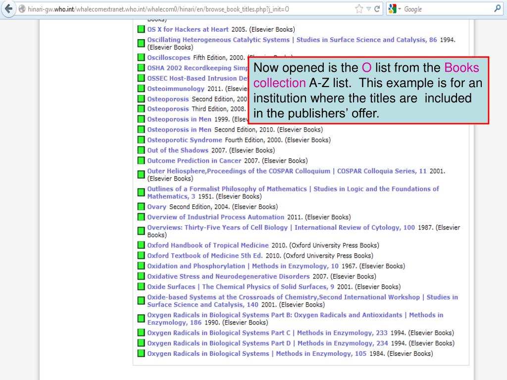507x380 pixels.
Task: Open Oscillating Heterogeneous Catalytic Systems book link
Action: point(292,40)
